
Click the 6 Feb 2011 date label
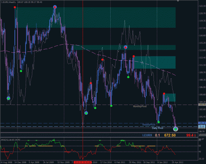coord(120,162)
